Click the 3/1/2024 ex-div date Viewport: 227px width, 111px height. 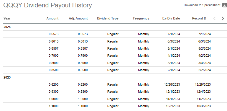[174, 63]
